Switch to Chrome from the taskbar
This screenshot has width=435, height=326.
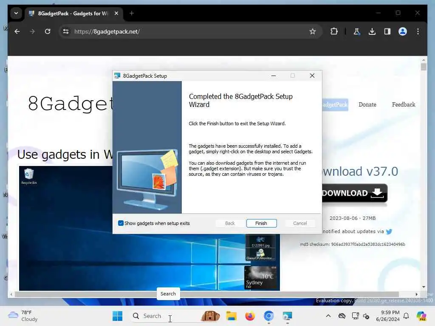(268, 316)
